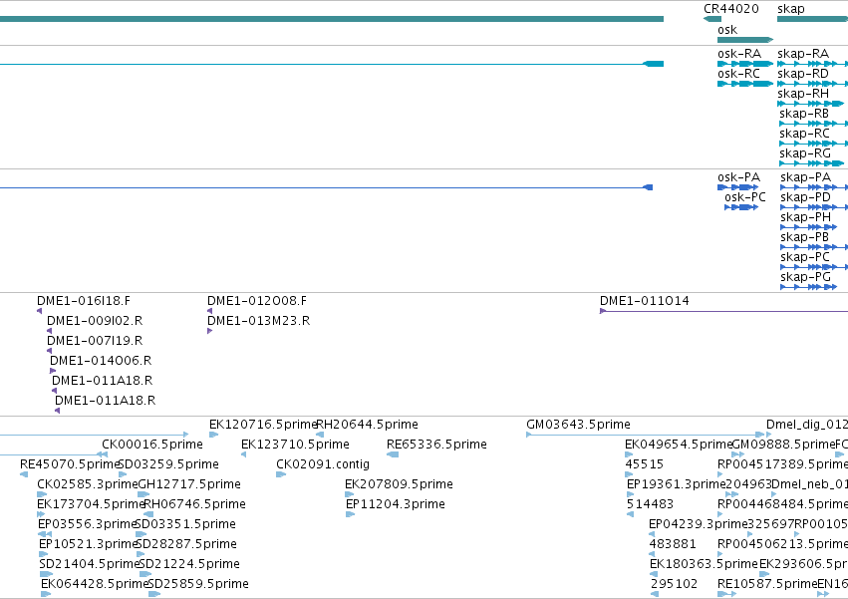Click the EP10521.3prime EST label
This screenshot has width=848, height=599.
[88, 544]
